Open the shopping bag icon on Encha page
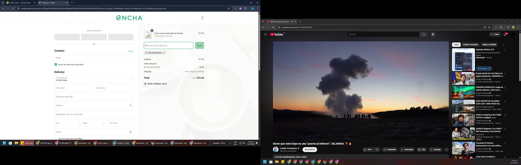This screenshot has width=521, height=165. (x=202, y=18)
